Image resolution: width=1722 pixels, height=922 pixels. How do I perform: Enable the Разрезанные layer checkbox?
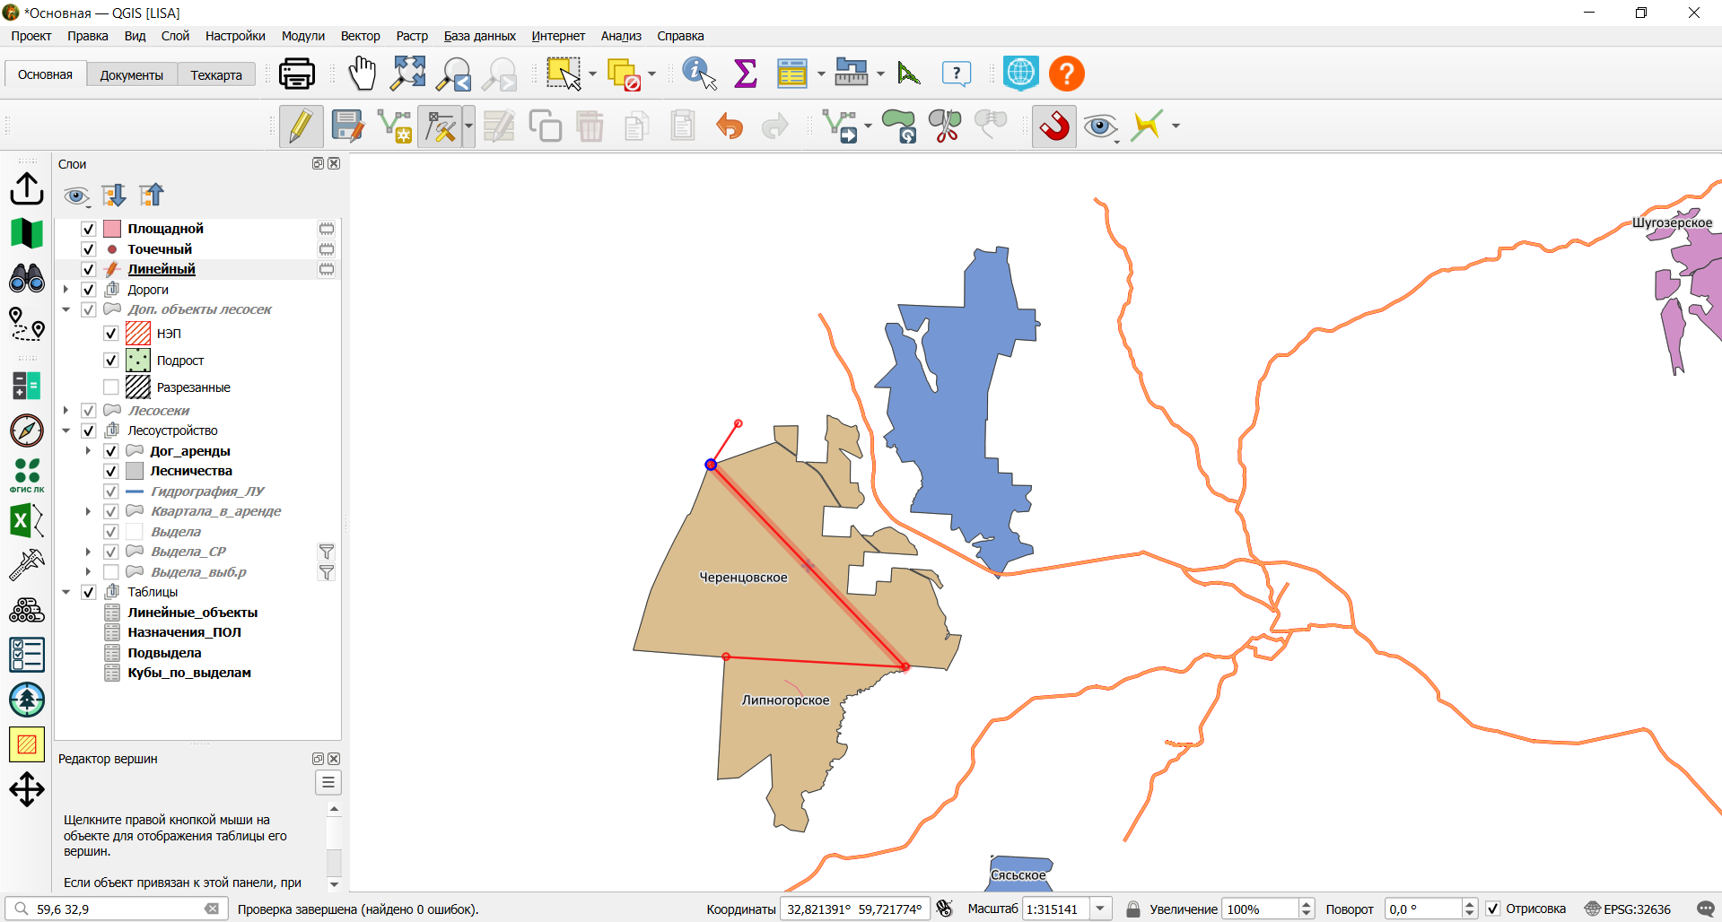pyautogui.click(x=111, y=387)
